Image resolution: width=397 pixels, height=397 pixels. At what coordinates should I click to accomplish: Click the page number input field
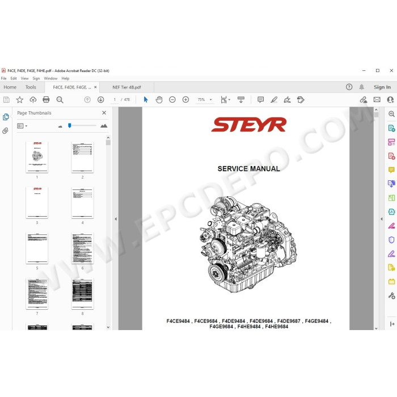115,100
